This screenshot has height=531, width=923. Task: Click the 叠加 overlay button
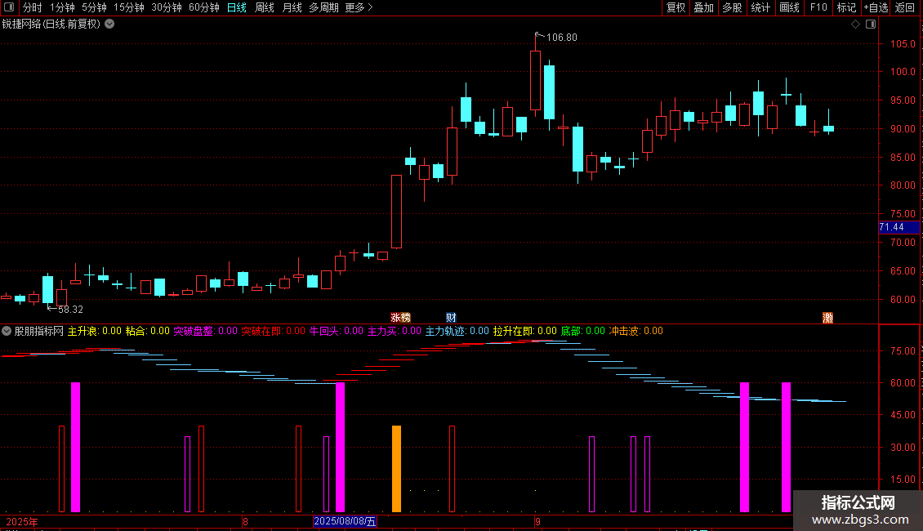coord(703,7)
